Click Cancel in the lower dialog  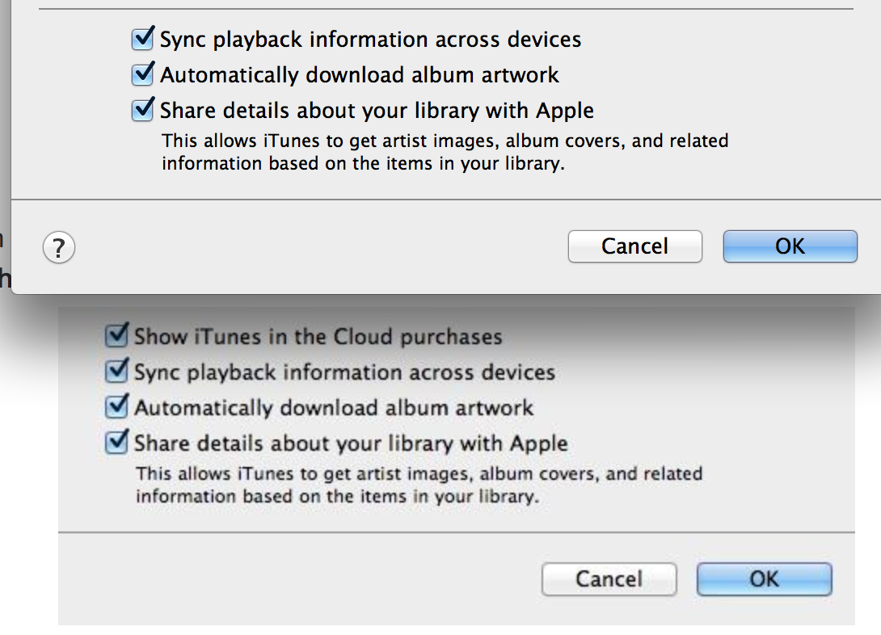coord(609,579)
